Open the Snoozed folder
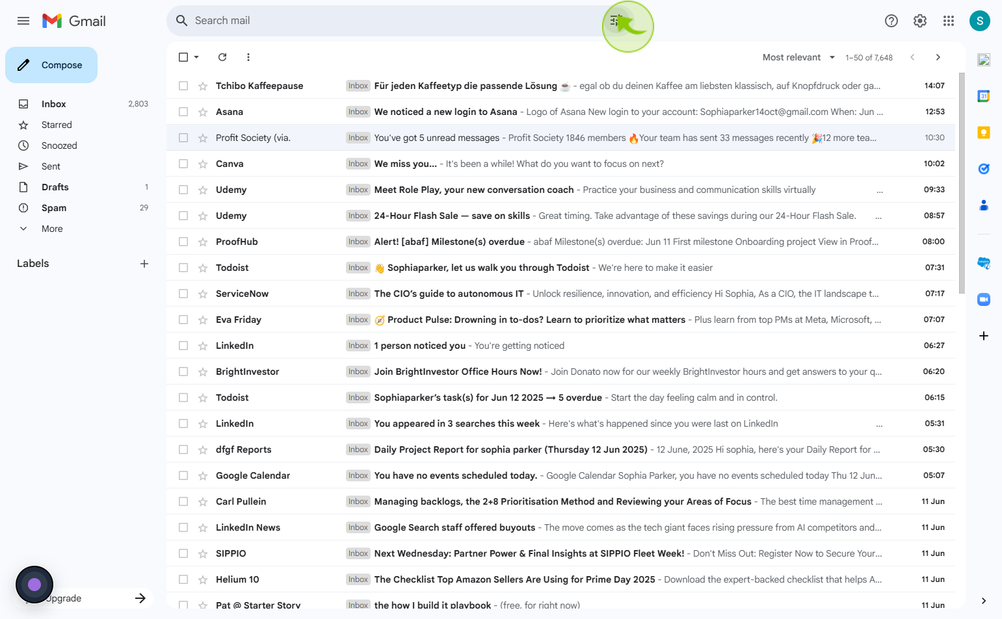The height and width of the screenshot is (619, 1002). pyautogui.click(x=59, y=145)
